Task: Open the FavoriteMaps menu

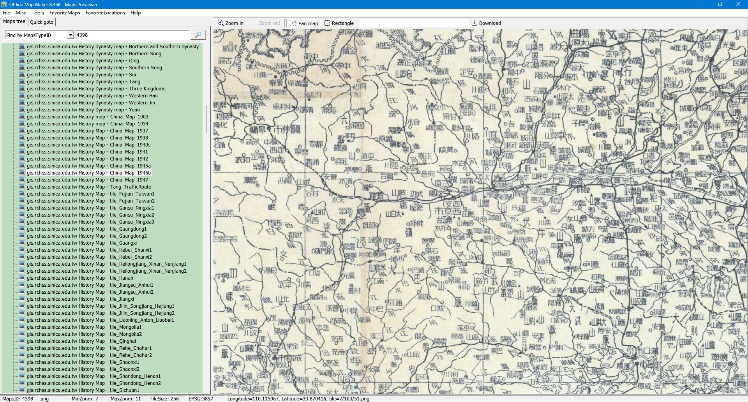Action: (65, 13)
